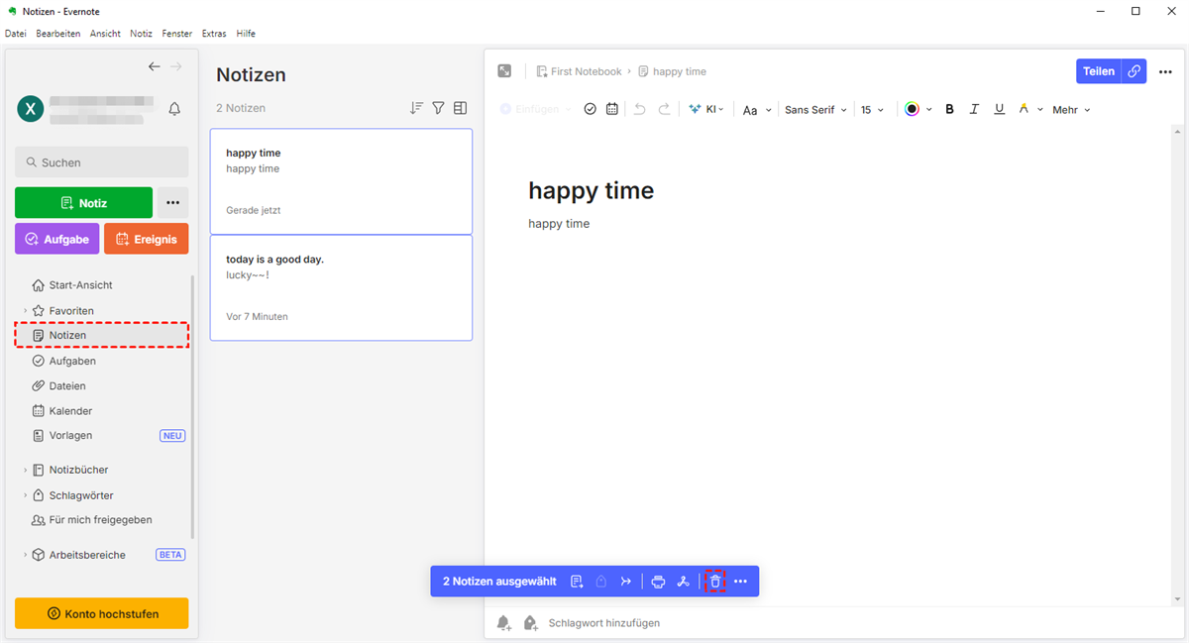Screen dimensions: 1189x643
Task: Open the Datei menu
Action: (16, 34)
